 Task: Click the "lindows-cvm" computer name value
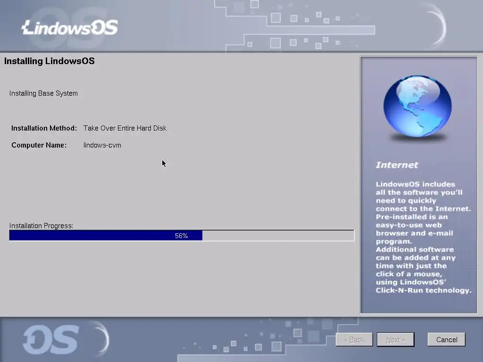click(x=102, y=145)
